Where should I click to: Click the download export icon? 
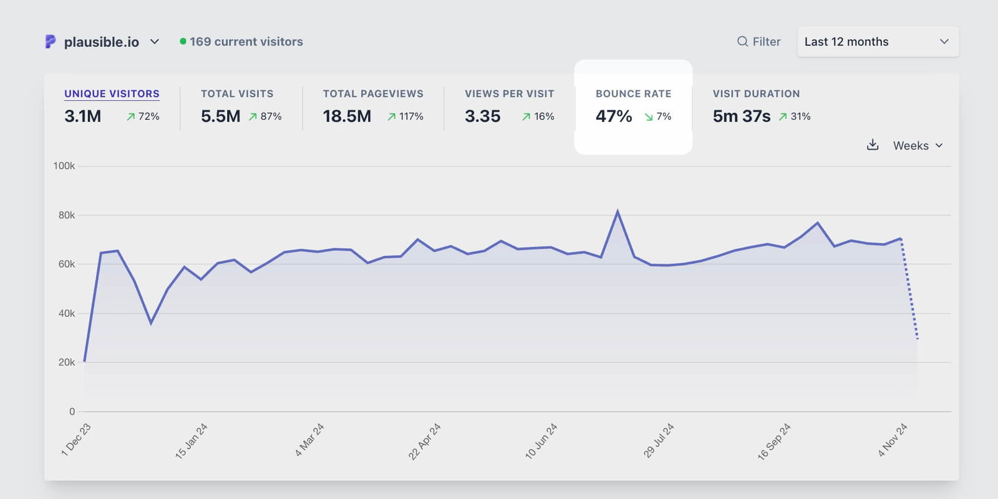873,145
